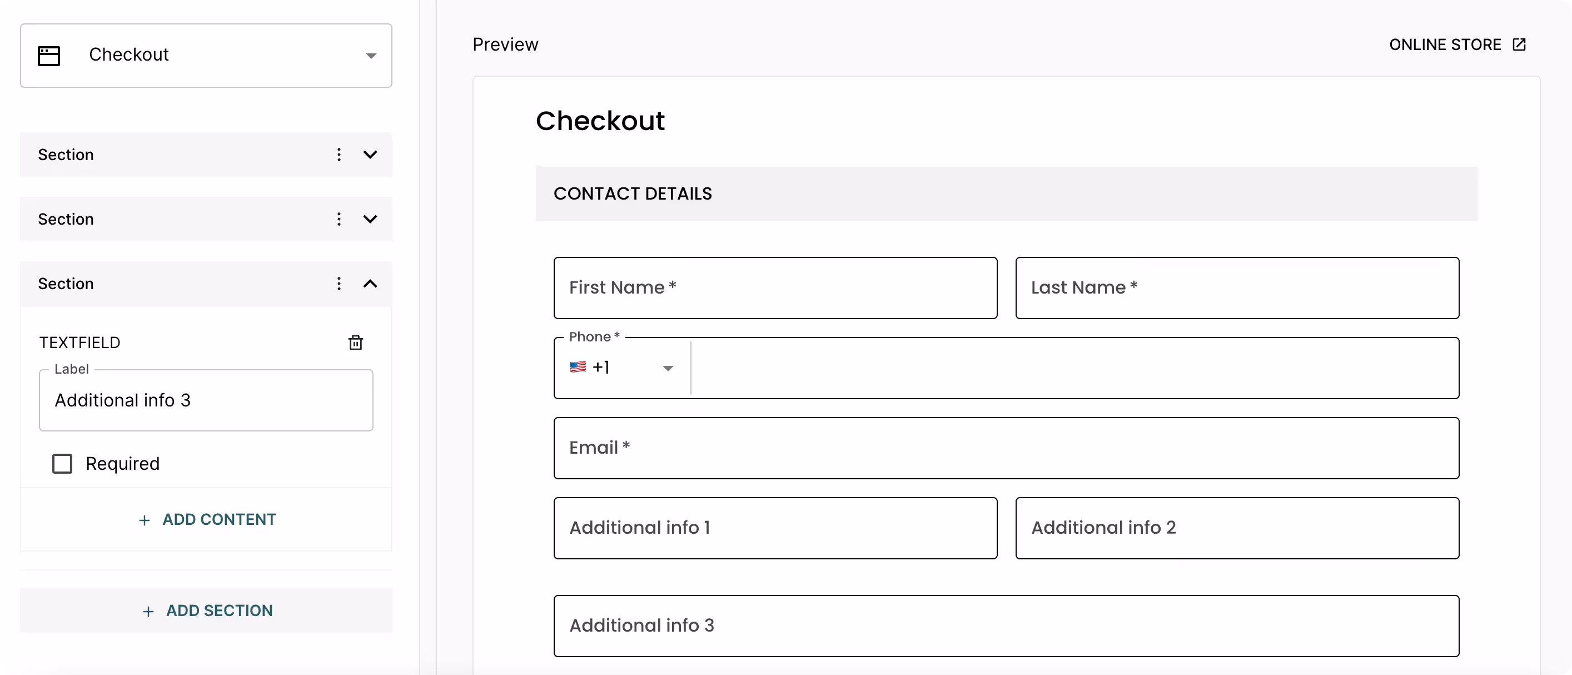Click the external link icon beside ONLINE STORE
The width and height of the screenshot is (1572, 675).
click(x=1519, y=44)
